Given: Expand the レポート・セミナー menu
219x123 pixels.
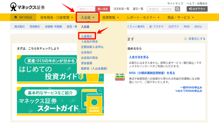Looking at the screenshot, I should [143, 17].
